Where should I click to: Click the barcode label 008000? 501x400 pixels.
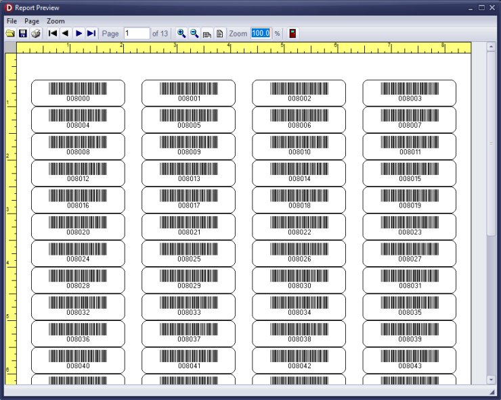click(78, 93)
